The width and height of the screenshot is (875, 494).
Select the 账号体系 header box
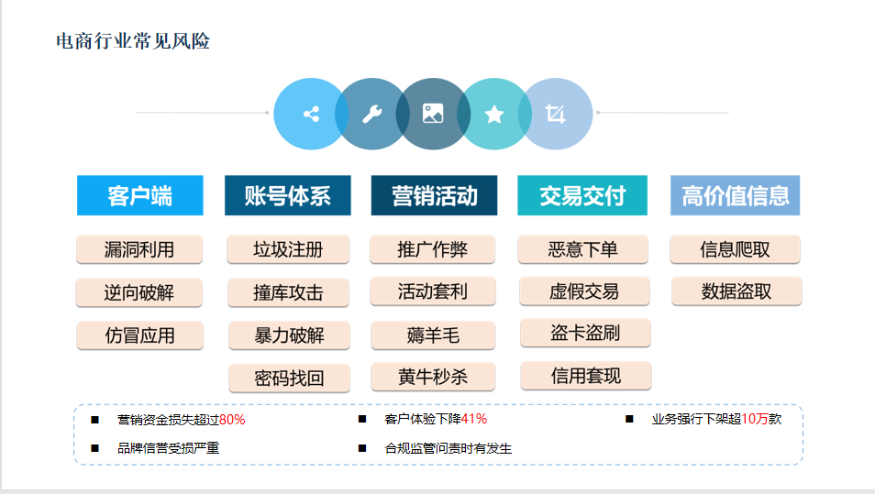click(x=288, y=195)
